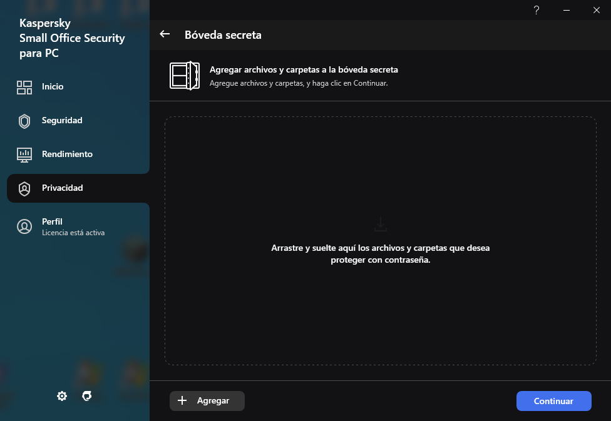Click the Perfil user avatar icon
This screenshot has width=611, height=421.
(x=24, y=226)
